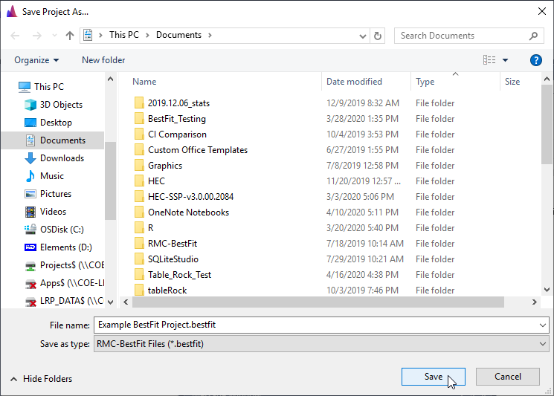Click the horizontal scrollbar of file list
This screenshot has height=396, width=554.
[318, 302]
